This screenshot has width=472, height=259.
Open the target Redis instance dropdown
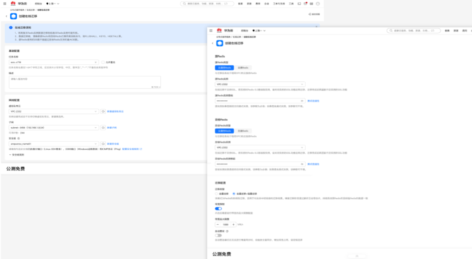[260, 147]
